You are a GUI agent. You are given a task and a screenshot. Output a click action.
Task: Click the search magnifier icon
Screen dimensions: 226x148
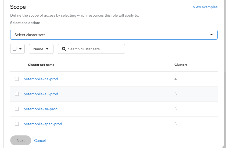pyautogui.click(x=64, y=49)
